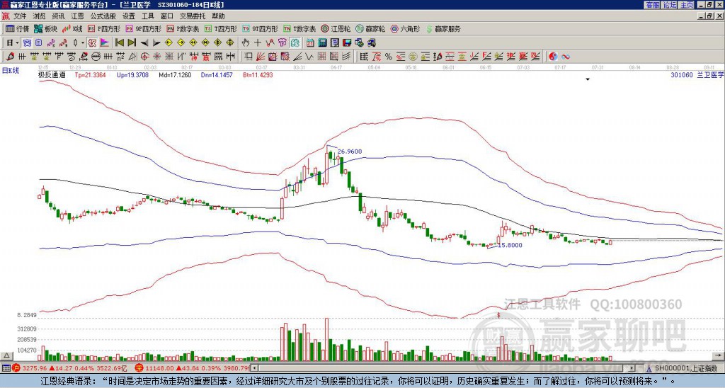Click the calendar icon

point(310,42)
